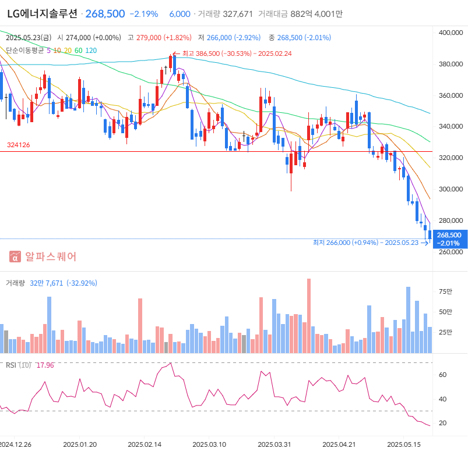This screenshot has width=468, height=452.
Task: Click the (-32.92%) volume change text
Action: [x=82, y=283]
